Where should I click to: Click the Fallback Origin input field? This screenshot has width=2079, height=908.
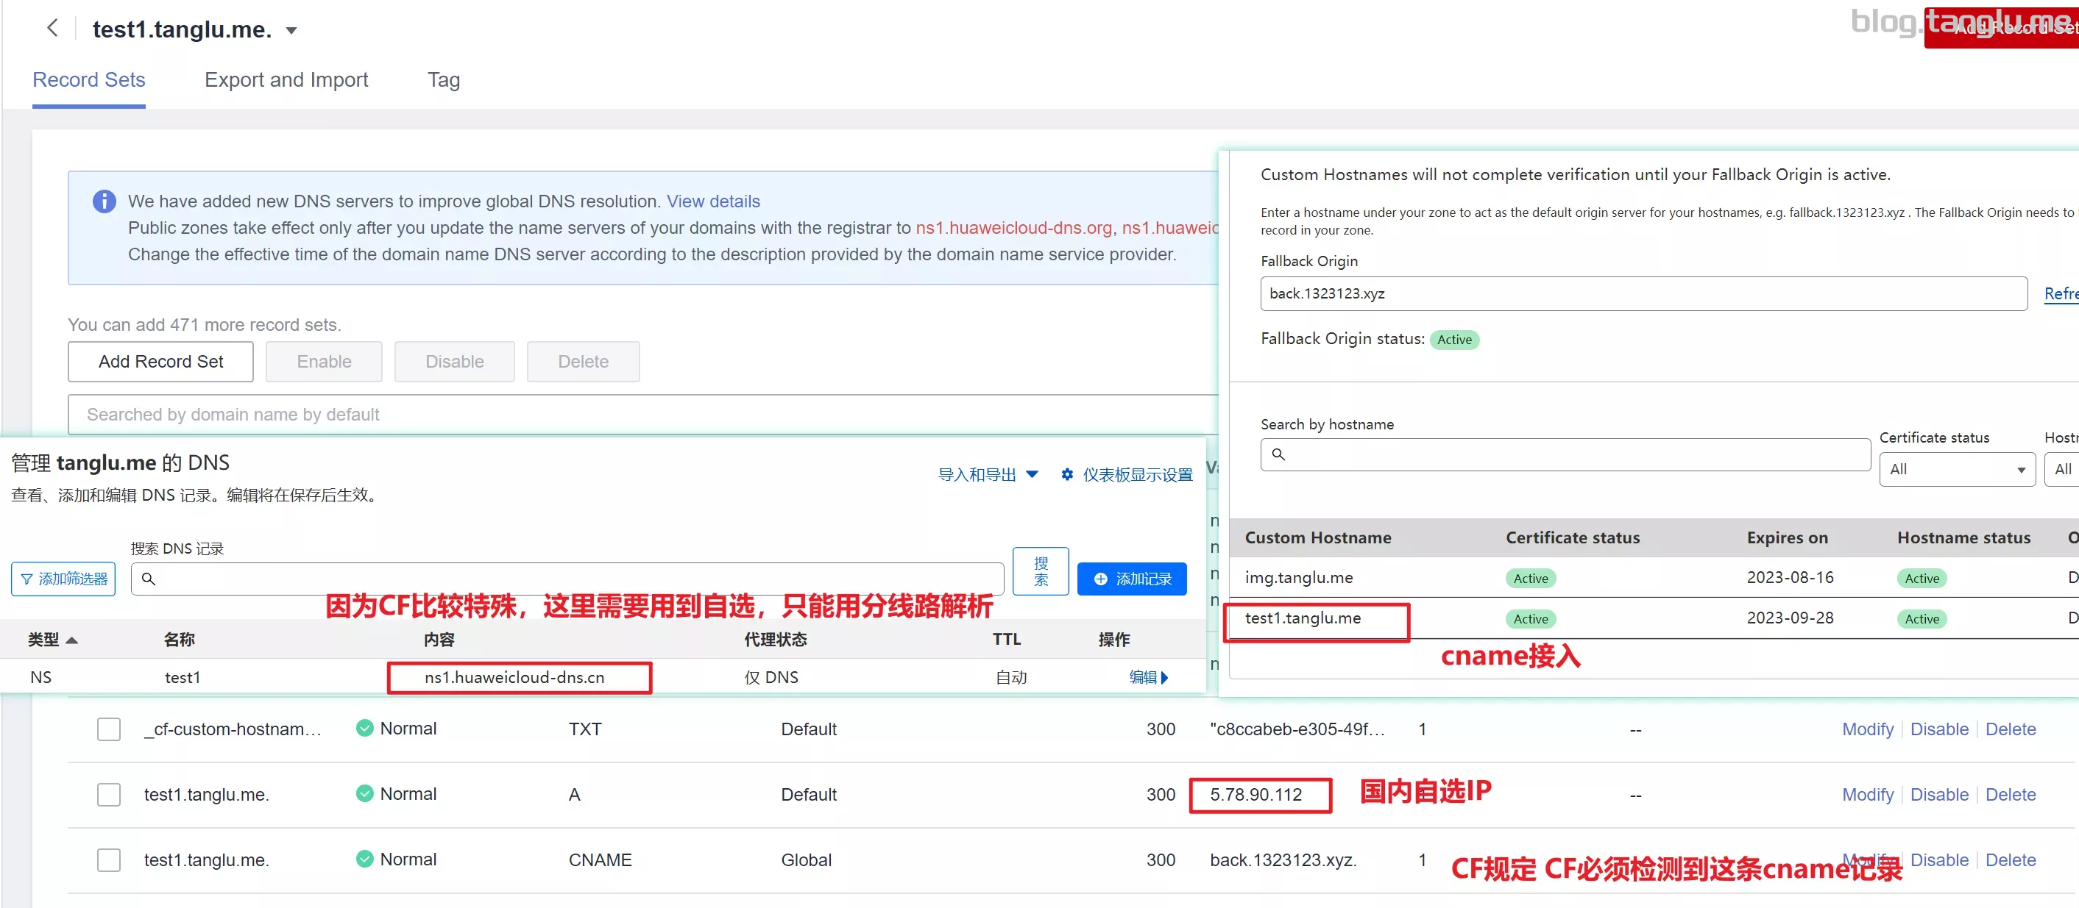click(x=1643, y=293)
